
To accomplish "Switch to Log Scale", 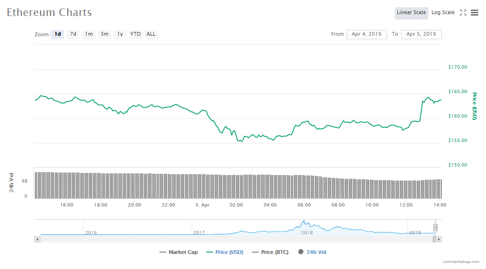I will pyautogui.click(x=443, y=13).
